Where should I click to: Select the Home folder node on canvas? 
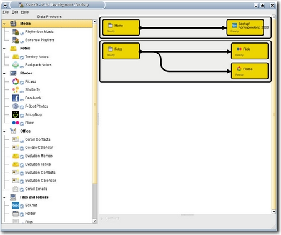(x=121, y=27)
